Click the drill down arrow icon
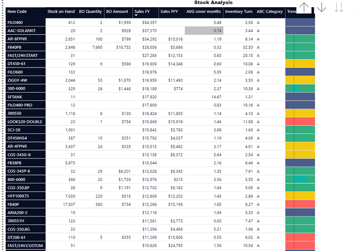Image resolution: width=353 pixels, height=251 pixels. (x=321, y=7)
